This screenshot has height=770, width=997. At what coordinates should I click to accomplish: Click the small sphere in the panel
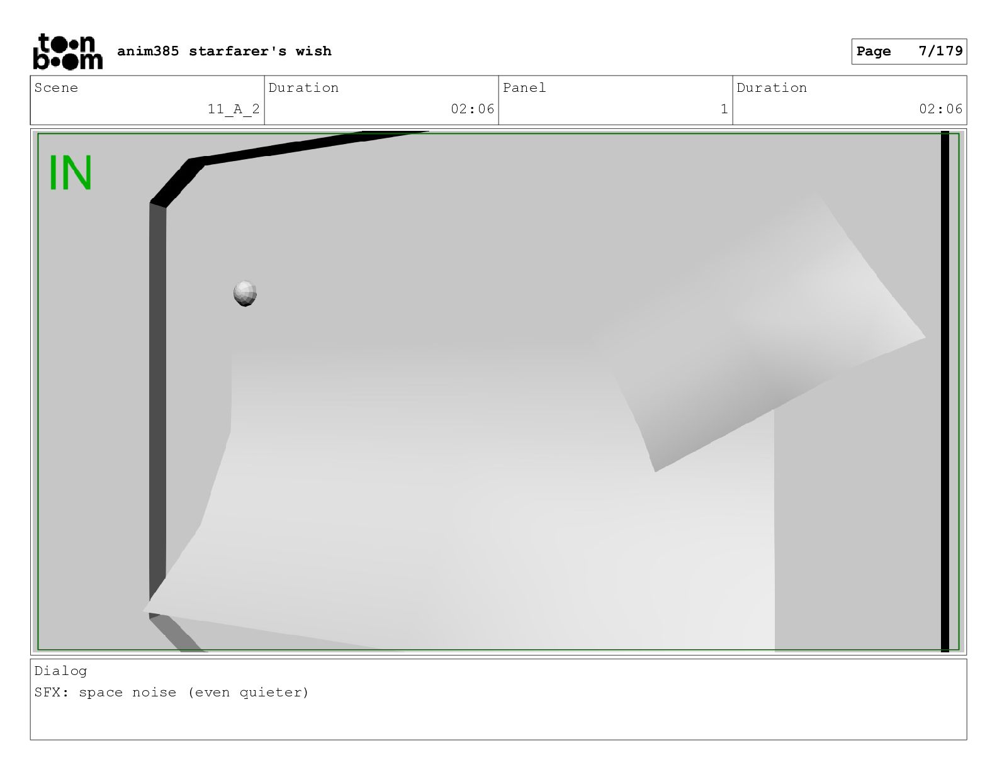coord(245,294)
